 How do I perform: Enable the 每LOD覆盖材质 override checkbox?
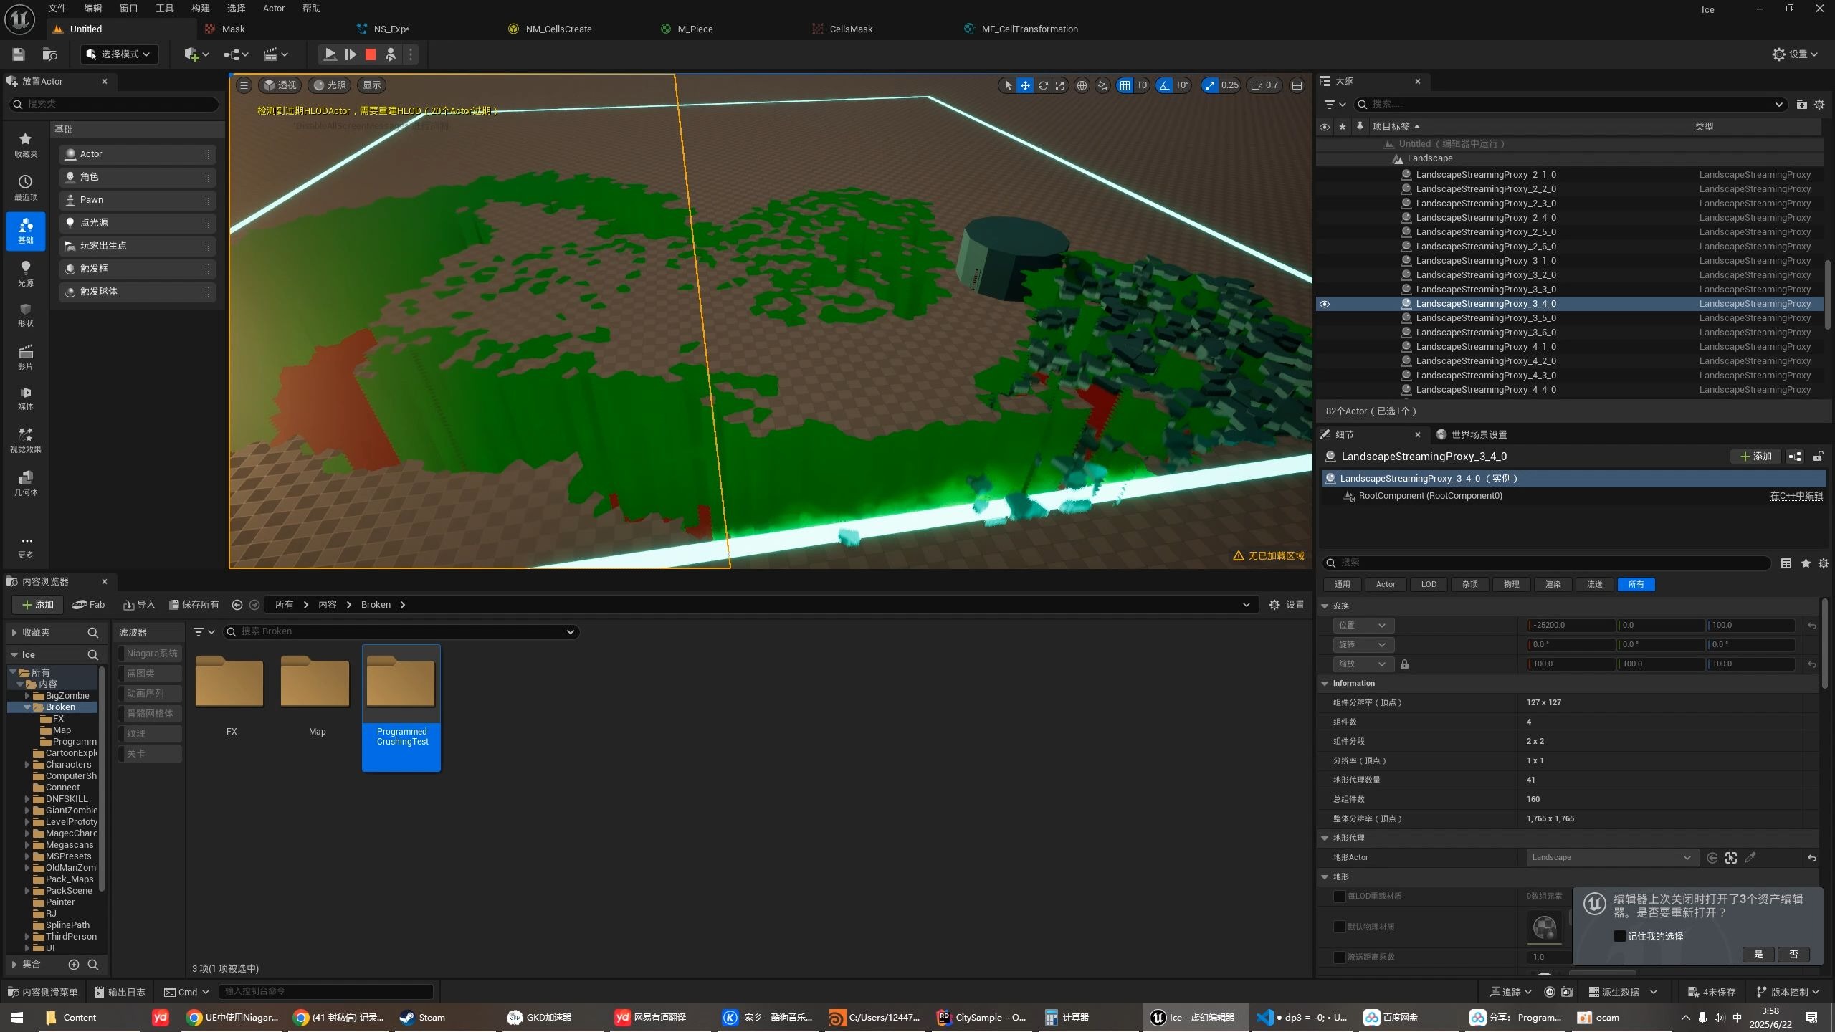1339,896
